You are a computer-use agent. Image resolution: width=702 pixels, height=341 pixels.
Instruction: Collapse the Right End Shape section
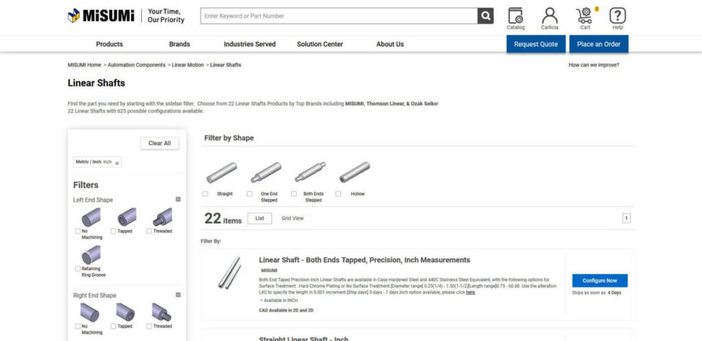click(178, 295)
